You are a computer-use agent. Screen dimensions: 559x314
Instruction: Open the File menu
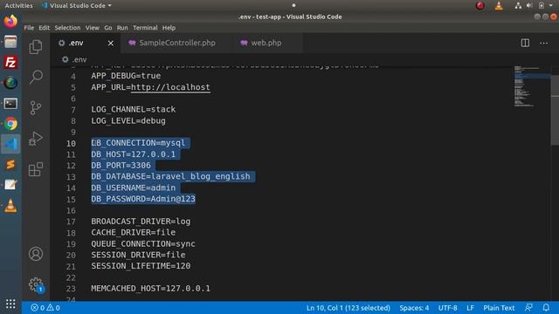[x=29, y=28]
